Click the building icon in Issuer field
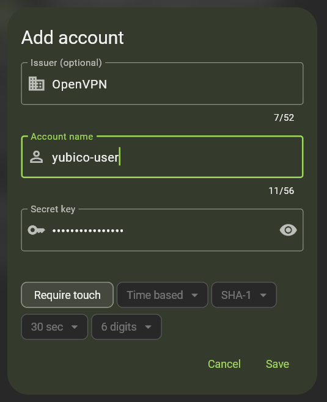Image resolution: width=327 pixels, height=402 pixels. [x=37, y=84]
